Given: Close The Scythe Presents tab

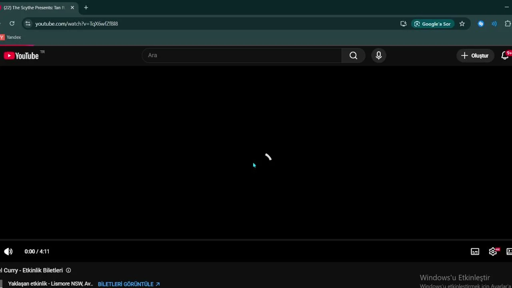Looking at the screenshot, I should click(72, 8).
